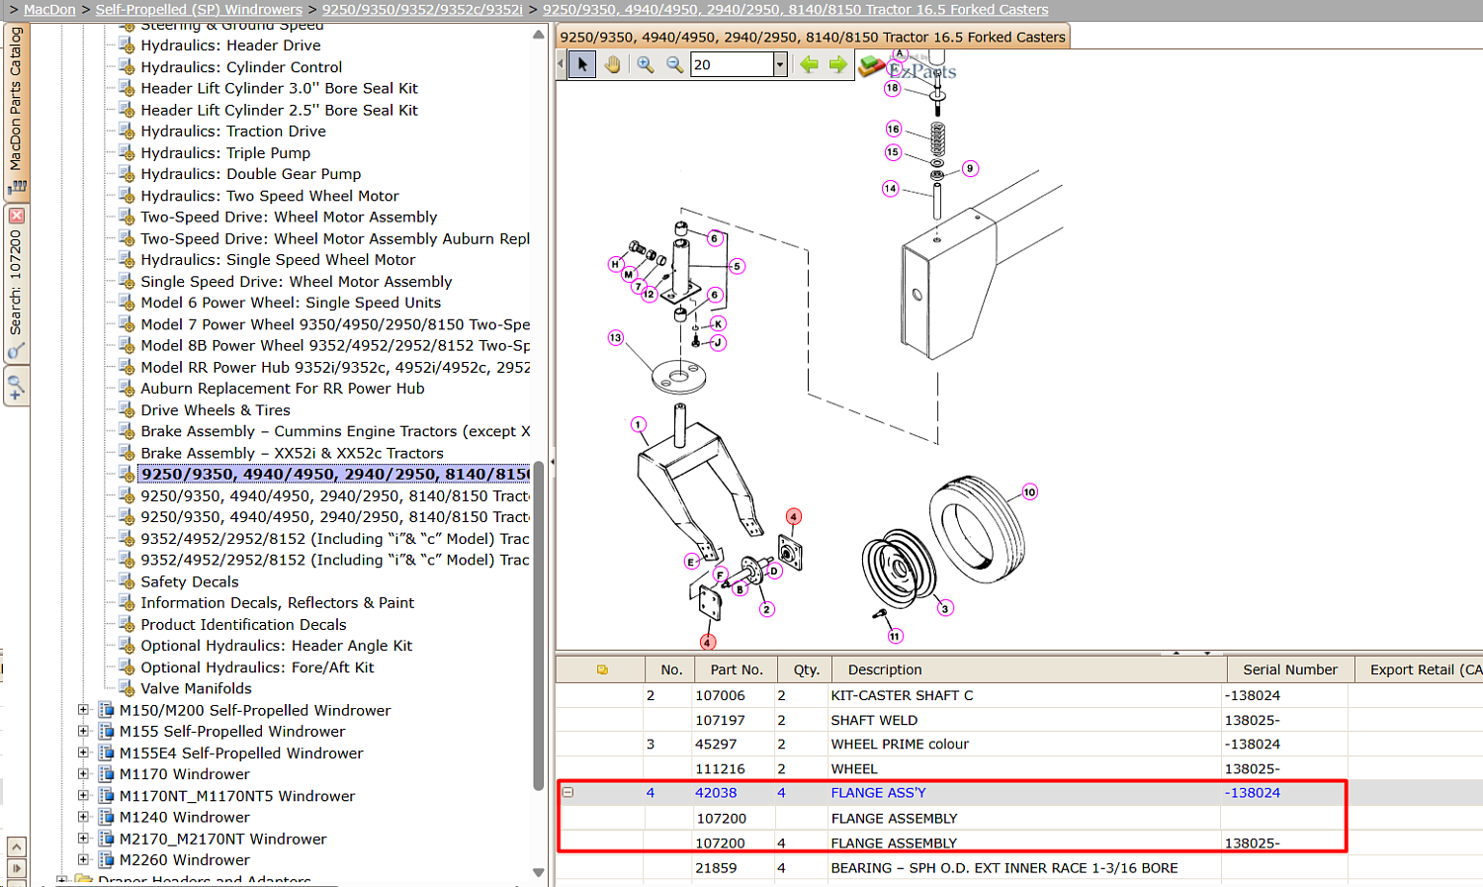Sort by Description column header
Image resolution: width=1483 pixels, height=887 pixels.
coord(1029,669)
